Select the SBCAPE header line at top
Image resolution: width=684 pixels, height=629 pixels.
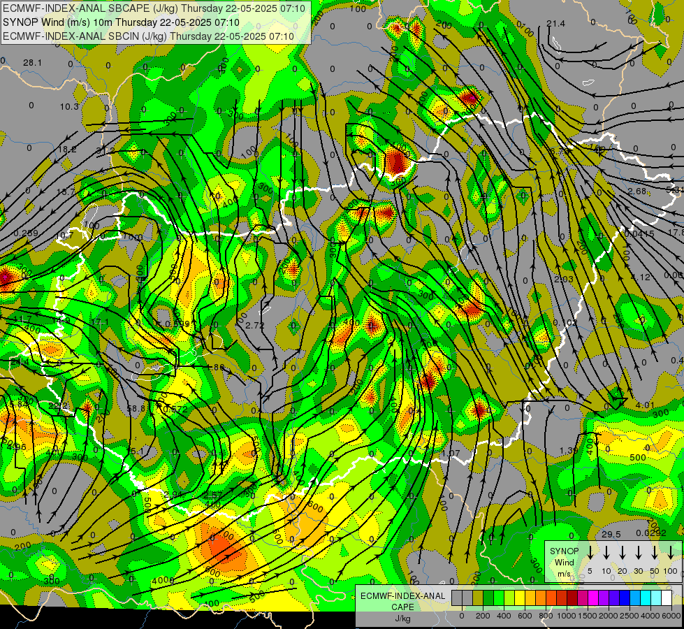coord(154,8)
